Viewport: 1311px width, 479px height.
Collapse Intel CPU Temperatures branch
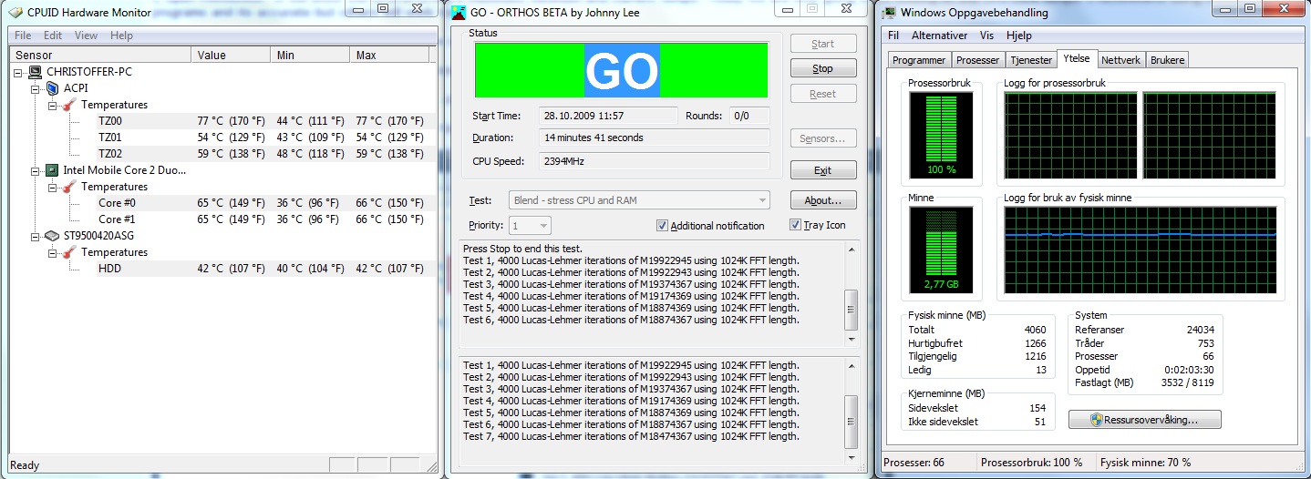53,187
